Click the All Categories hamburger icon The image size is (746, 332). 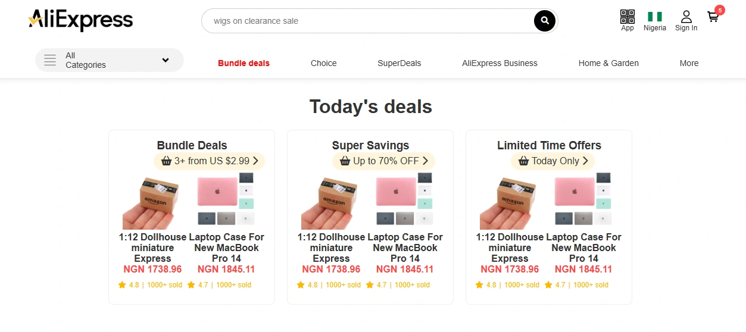pos(50,60)
